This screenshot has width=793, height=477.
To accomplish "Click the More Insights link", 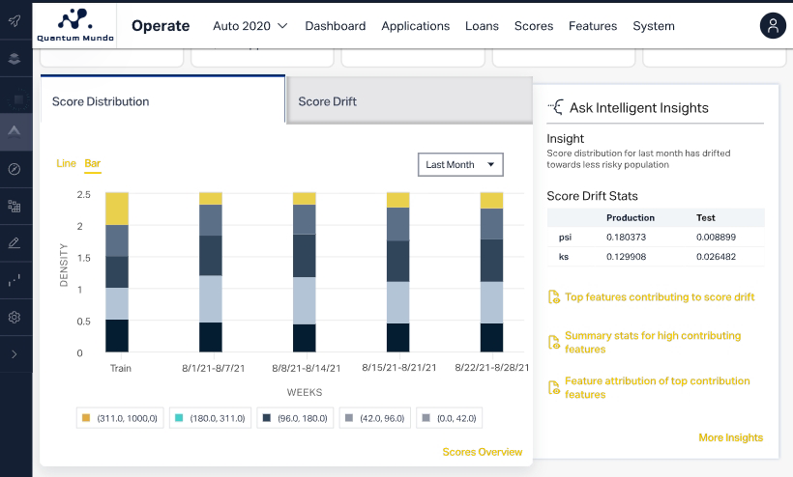I will point(730,437).
